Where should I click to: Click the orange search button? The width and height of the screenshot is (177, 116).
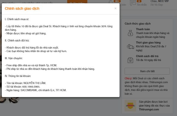click(x=77, y=1)
